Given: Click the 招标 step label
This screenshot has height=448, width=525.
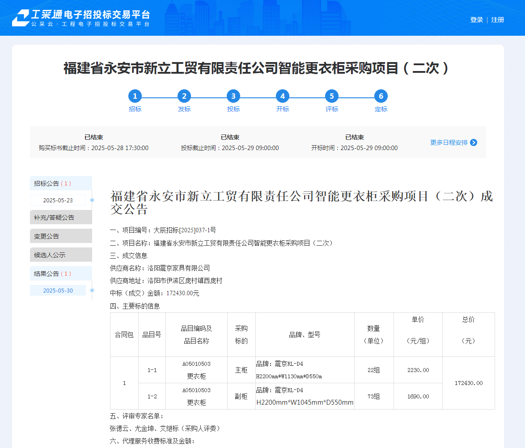Looking at the screenshot, I should pyautogui.click(x=135, y=109).
